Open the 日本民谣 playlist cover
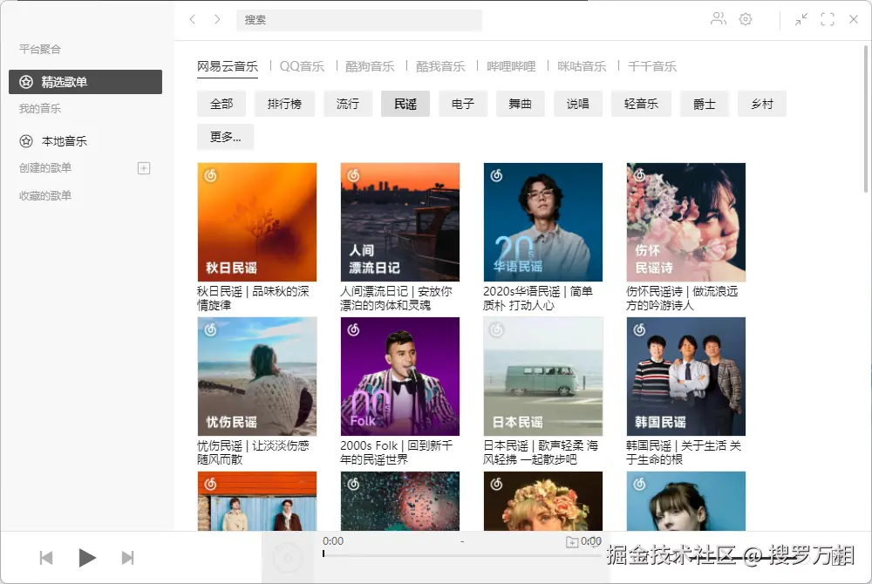 pos(542,377)
